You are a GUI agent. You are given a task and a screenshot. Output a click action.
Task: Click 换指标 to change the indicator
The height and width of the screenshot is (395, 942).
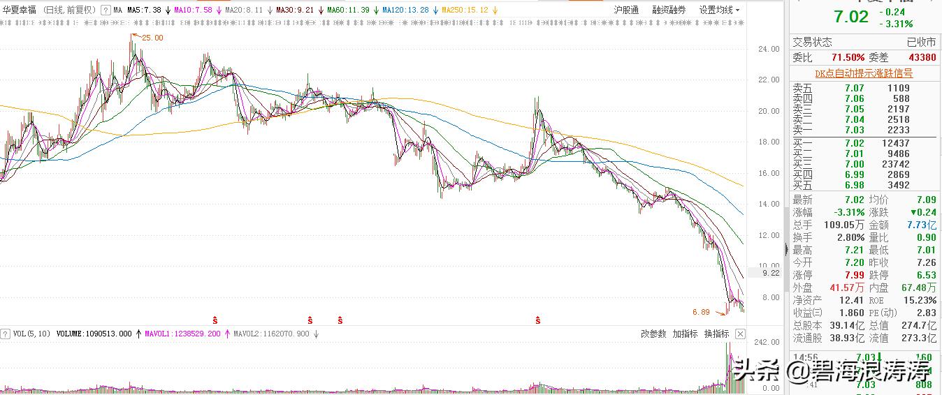pyautogui.click(x=716, y=334)
